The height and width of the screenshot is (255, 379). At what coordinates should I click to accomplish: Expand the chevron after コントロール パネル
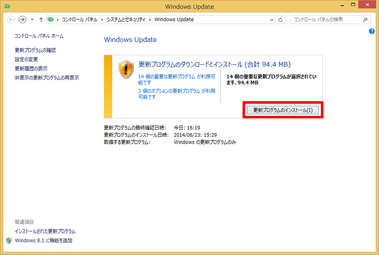pyautogui.click(x=102, y=20)
